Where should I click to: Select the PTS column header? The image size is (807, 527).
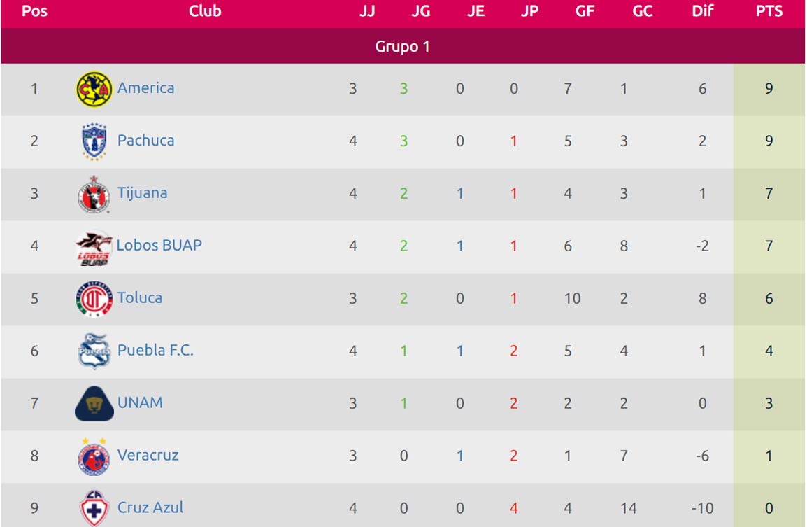coord(769,11)
